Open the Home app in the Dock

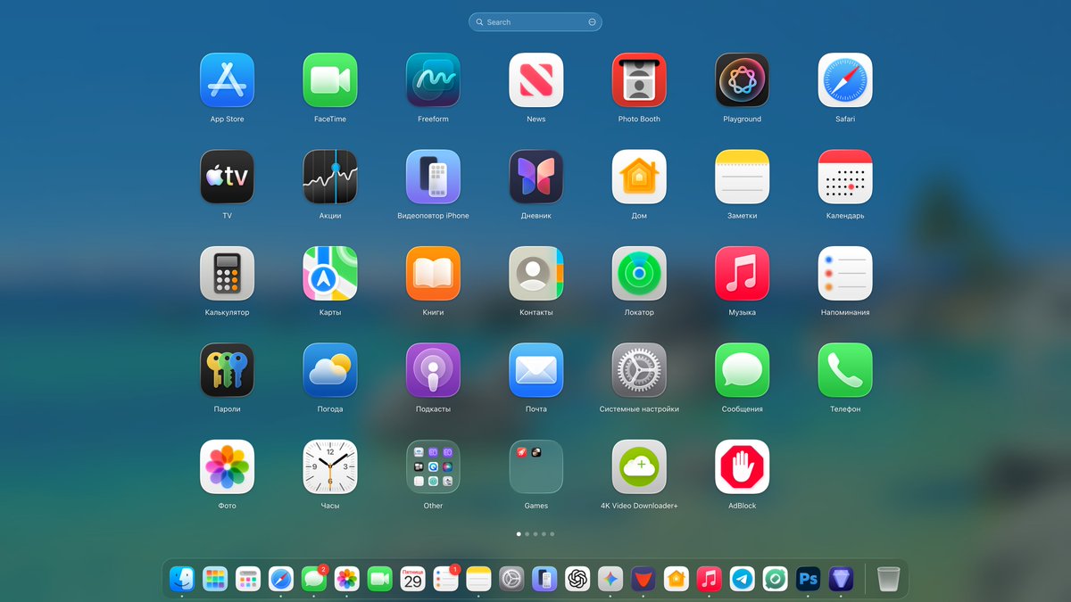pyautogui.click(x=676, y=579)
